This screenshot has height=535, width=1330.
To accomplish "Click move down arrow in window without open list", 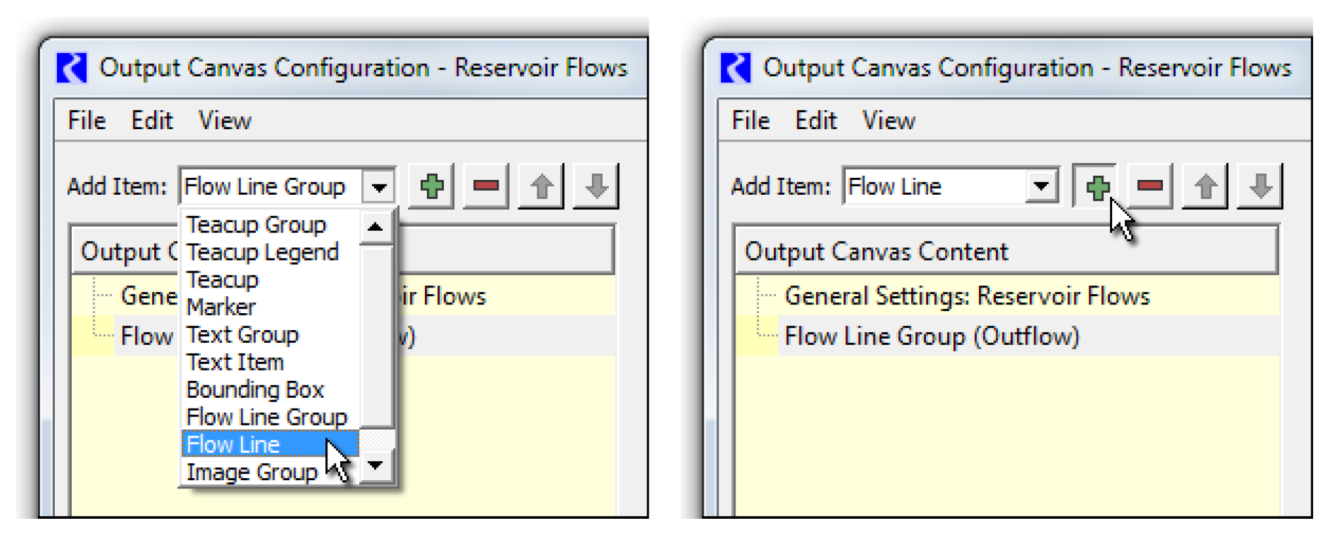I will click(1260, 186).
